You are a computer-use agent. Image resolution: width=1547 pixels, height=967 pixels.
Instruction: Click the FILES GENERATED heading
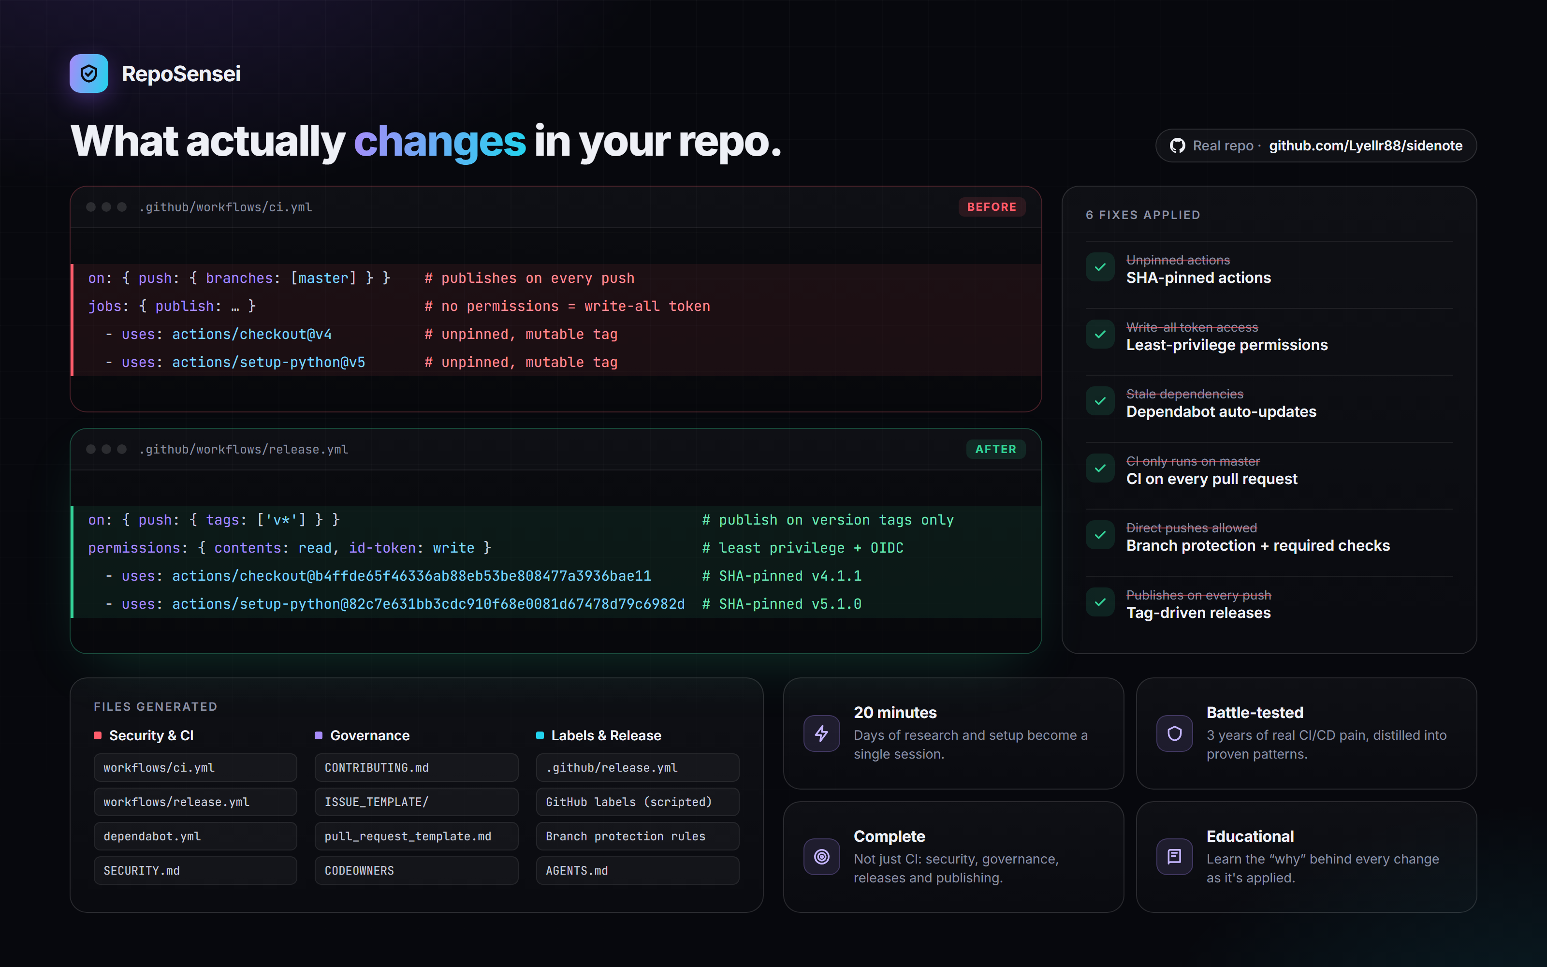[x=155, y=707]
